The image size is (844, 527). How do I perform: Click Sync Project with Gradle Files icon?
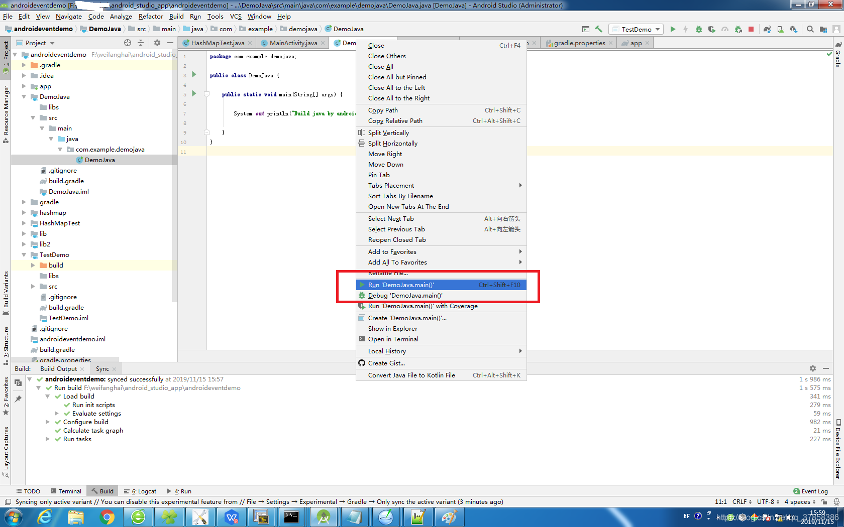tap(767, 29)
